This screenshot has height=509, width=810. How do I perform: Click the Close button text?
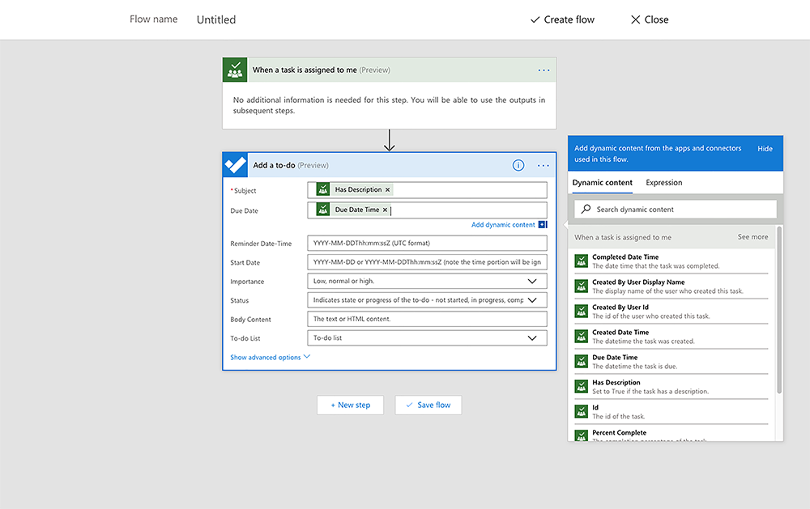[657, 19]
